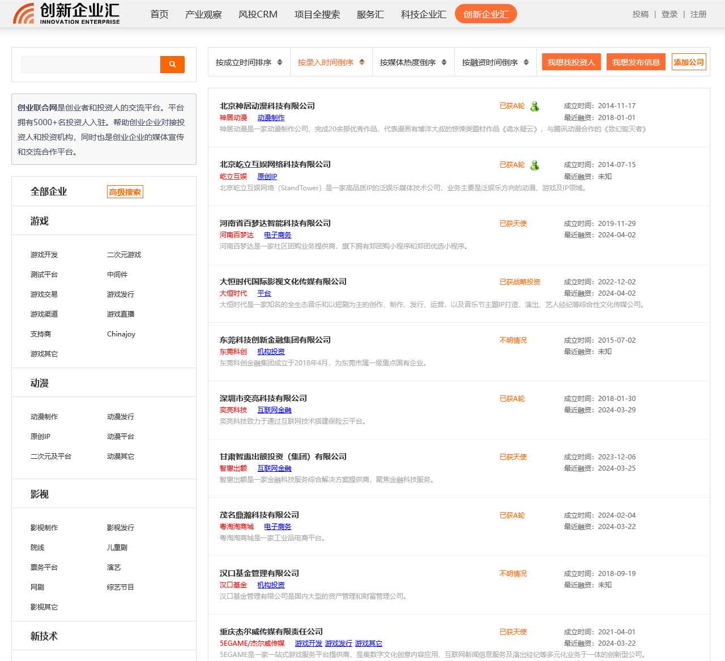
Task: Click the green investor icon beside 北京神居动漫科技
Action: click(535, 106)
